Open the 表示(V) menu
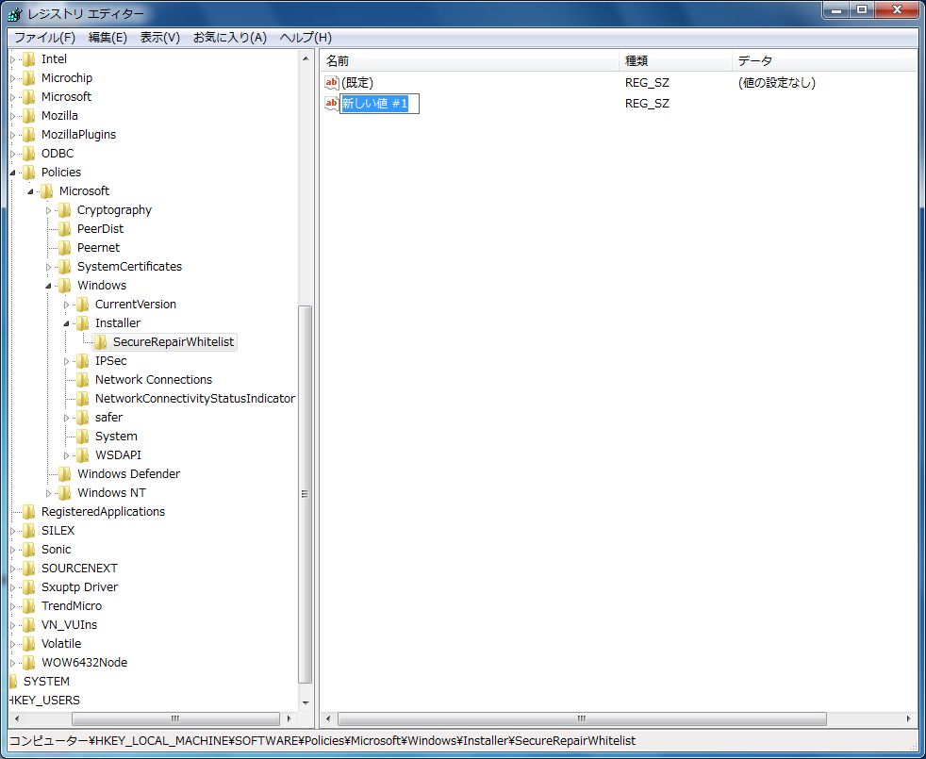This screenshot has width=926, height=759. (x=159, y=38)
